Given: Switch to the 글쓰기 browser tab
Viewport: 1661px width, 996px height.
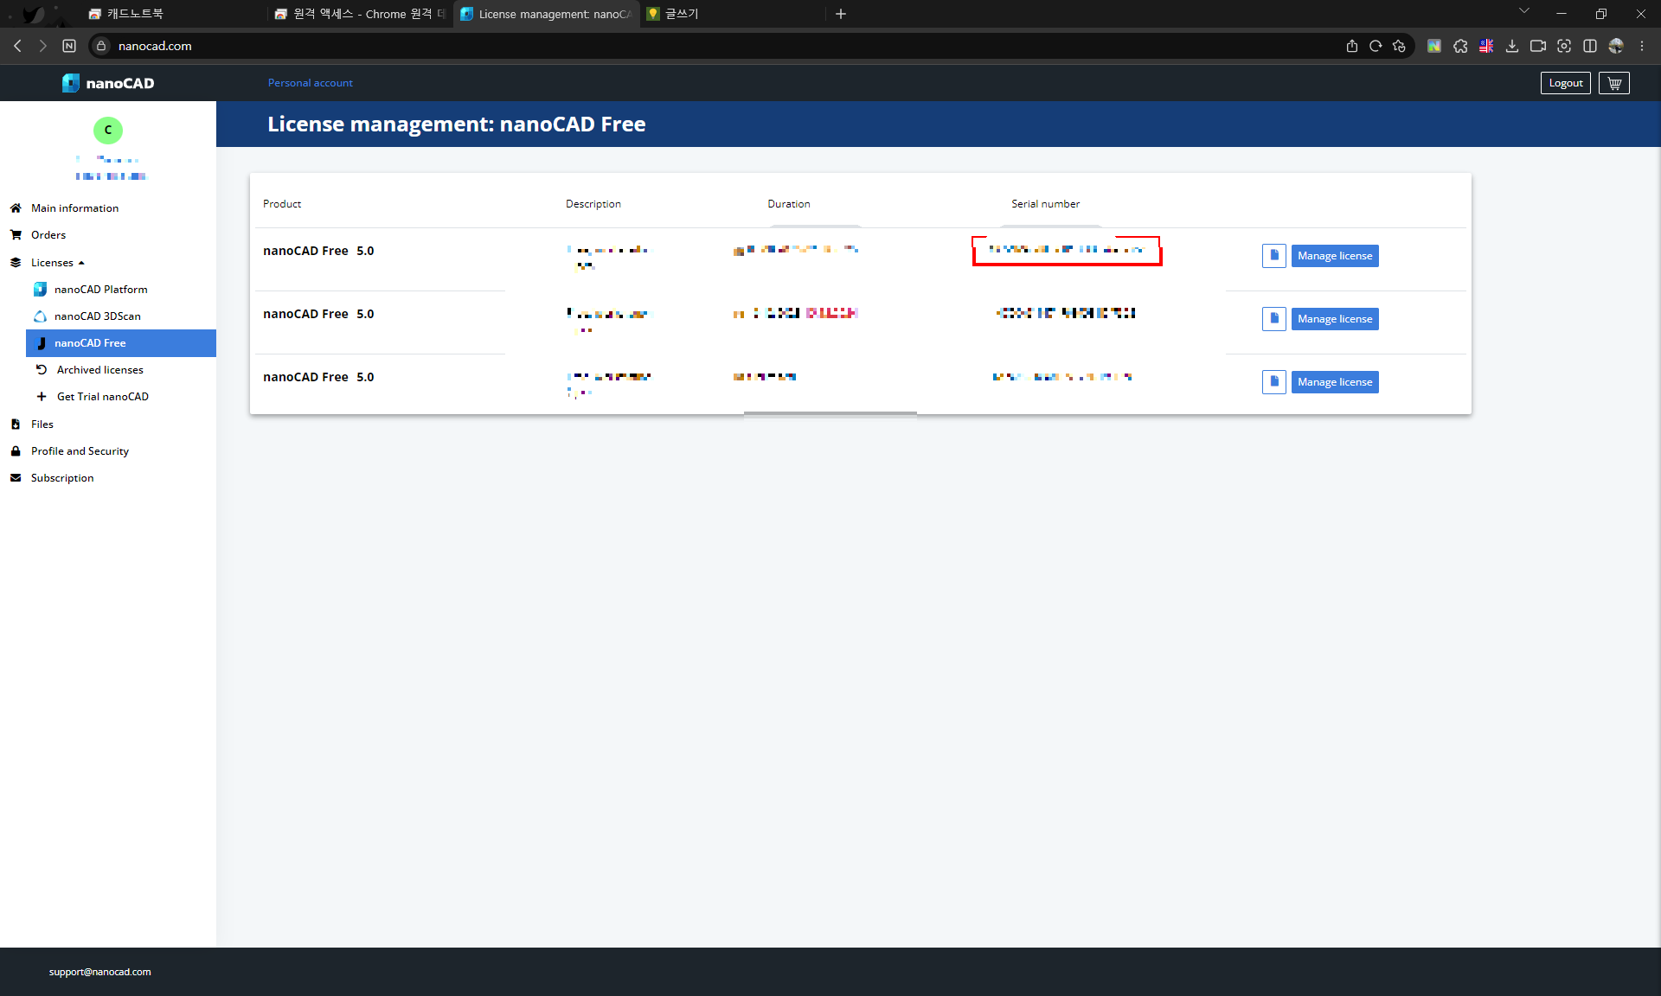Looking at the screenshot, I should click(682, 14).
